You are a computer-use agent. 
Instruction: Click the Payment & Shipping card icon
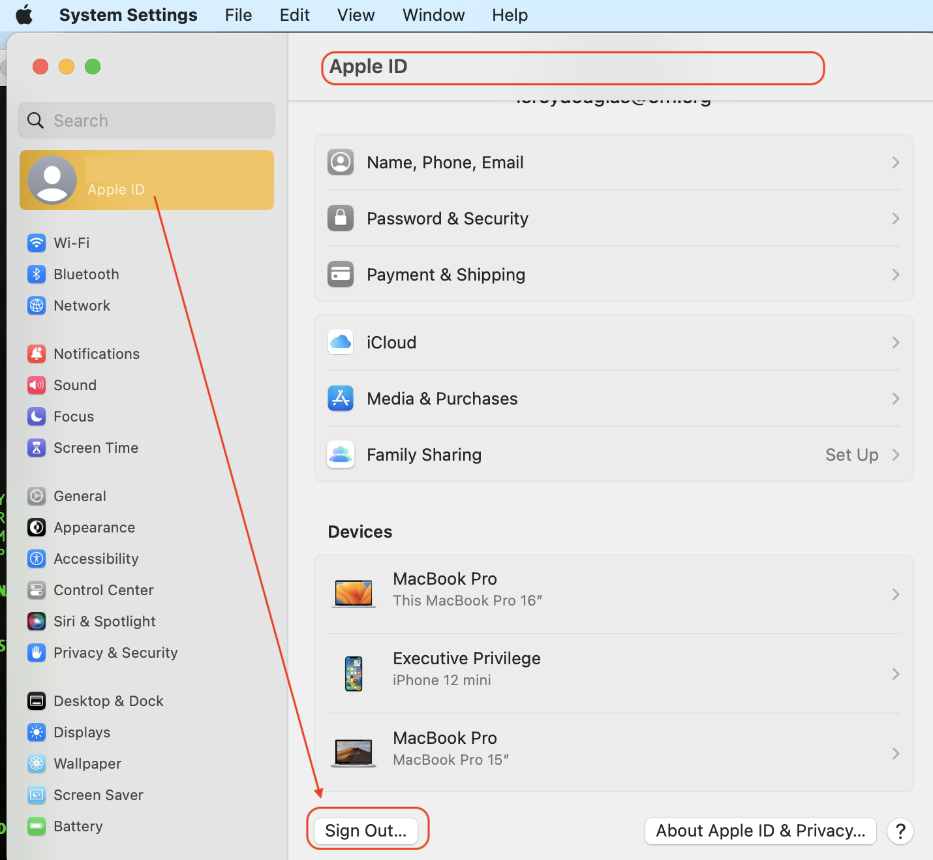[x=341, y=275]
